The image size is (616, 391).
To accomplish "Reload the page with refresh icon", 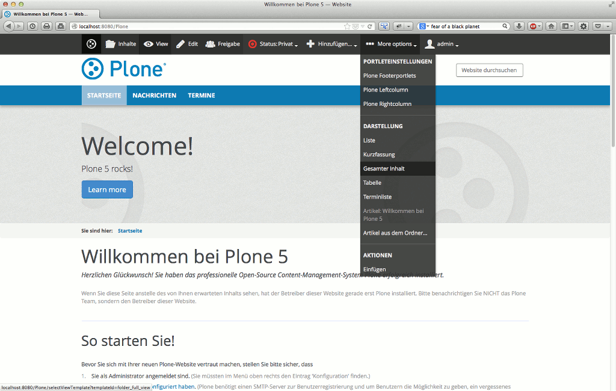I will pyautogui.click(x=370, y=26).
